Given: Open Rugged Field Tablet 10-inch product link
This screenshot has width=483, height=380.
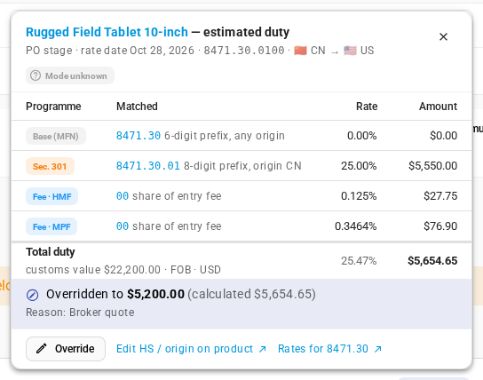Looking at the screenshot, I should 107,32.
